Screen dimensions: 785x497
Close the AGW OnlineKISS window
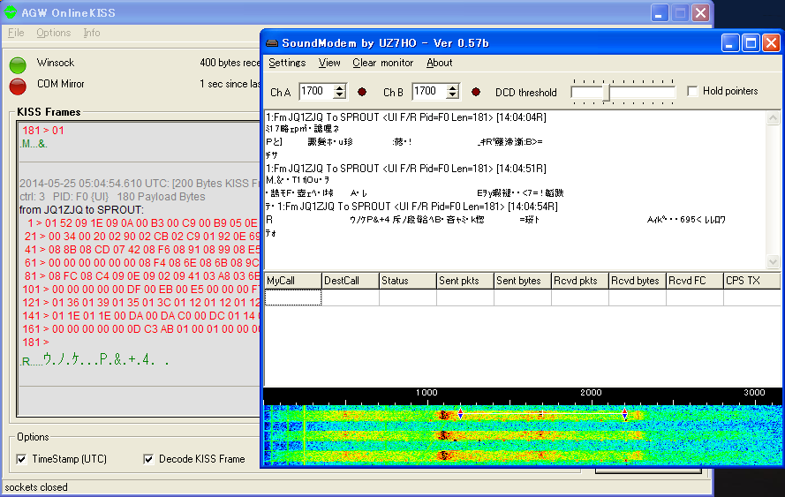coord(700,12)
